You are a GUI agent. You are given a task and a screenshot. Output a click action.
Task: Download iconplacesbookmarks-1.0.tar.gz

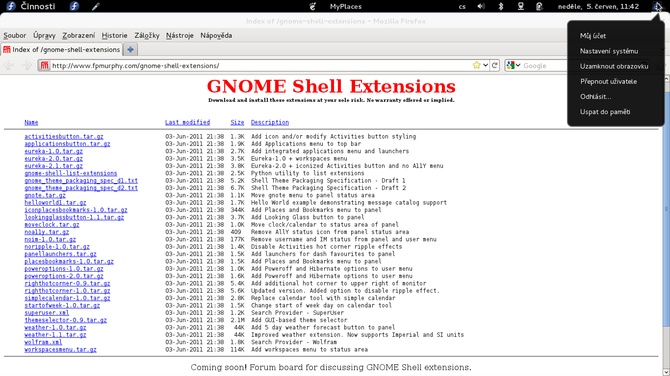click(x=76, y=210)
